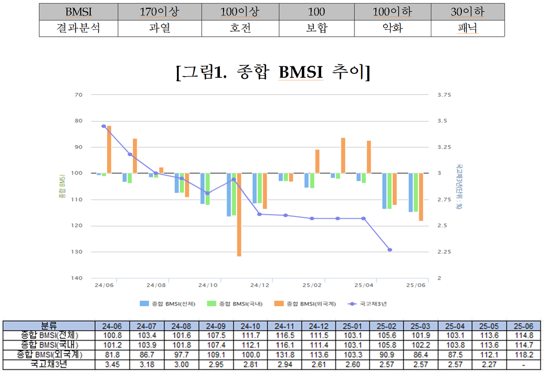Select the 86.4 cell in the table
The height and width of the screenshot is (382, 553).
tap(421, 355)
